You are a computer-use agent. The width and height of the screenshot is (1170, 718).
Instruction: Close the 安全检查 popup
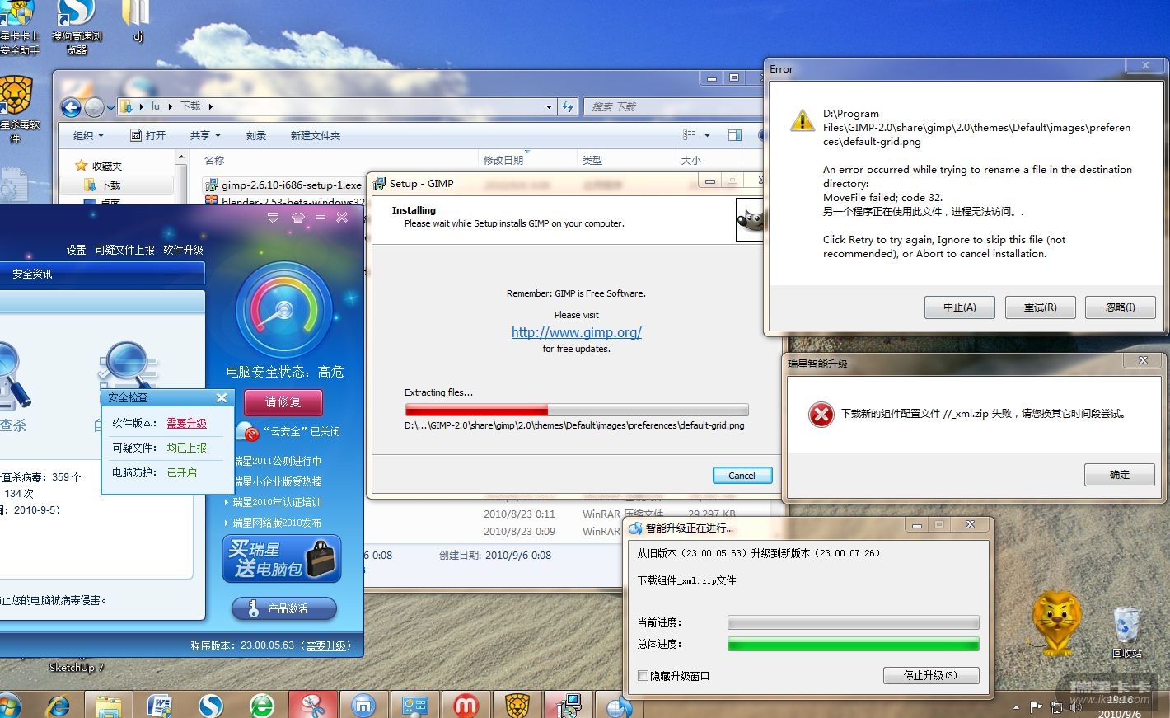pyautogui.click(x=221, y=398)
